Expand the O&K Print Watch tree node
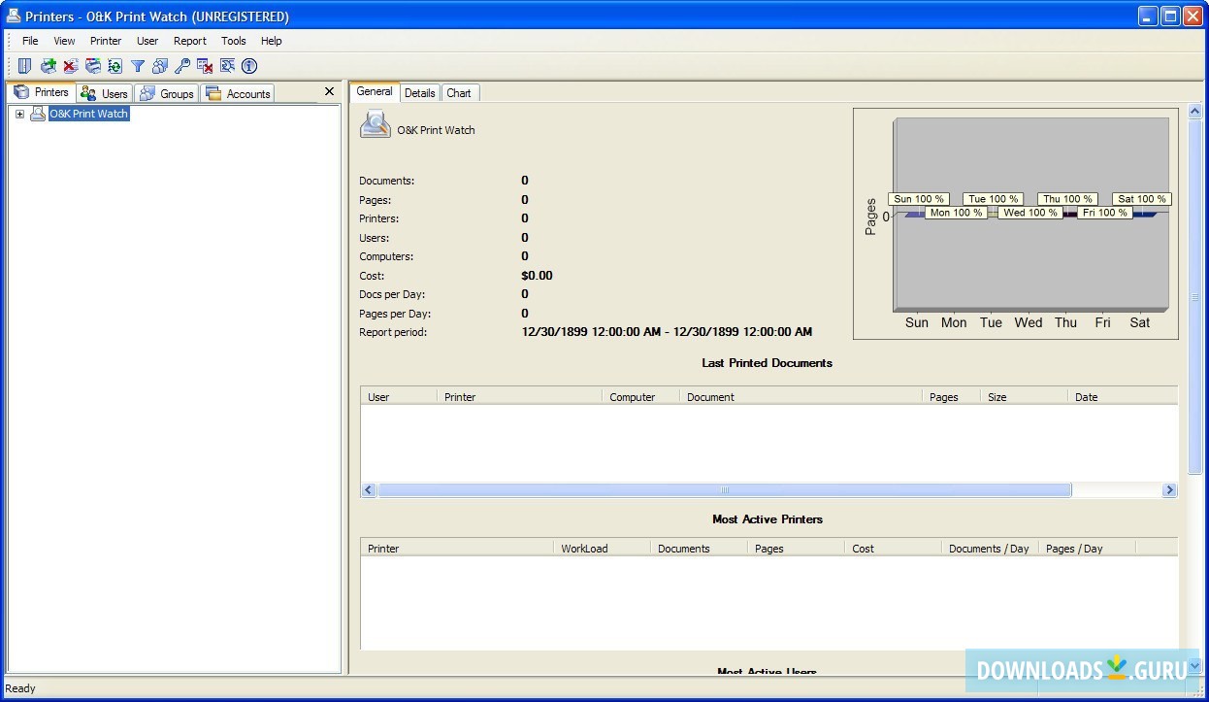 click(x=19, y=115)
